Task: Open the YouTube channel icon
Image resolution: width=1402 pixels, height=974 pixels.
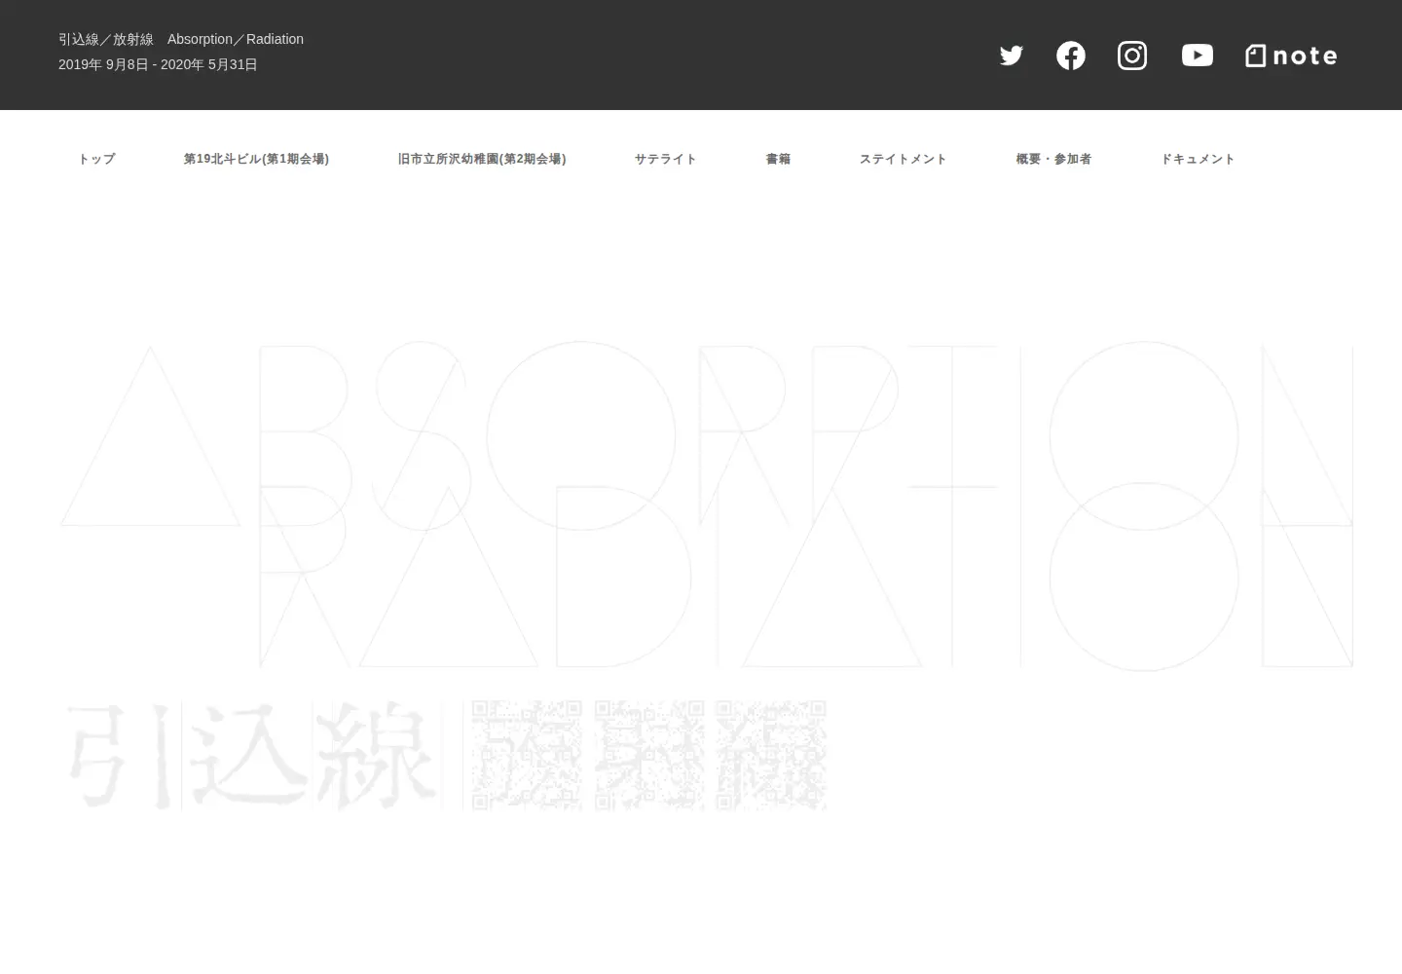Action: 1198,56
